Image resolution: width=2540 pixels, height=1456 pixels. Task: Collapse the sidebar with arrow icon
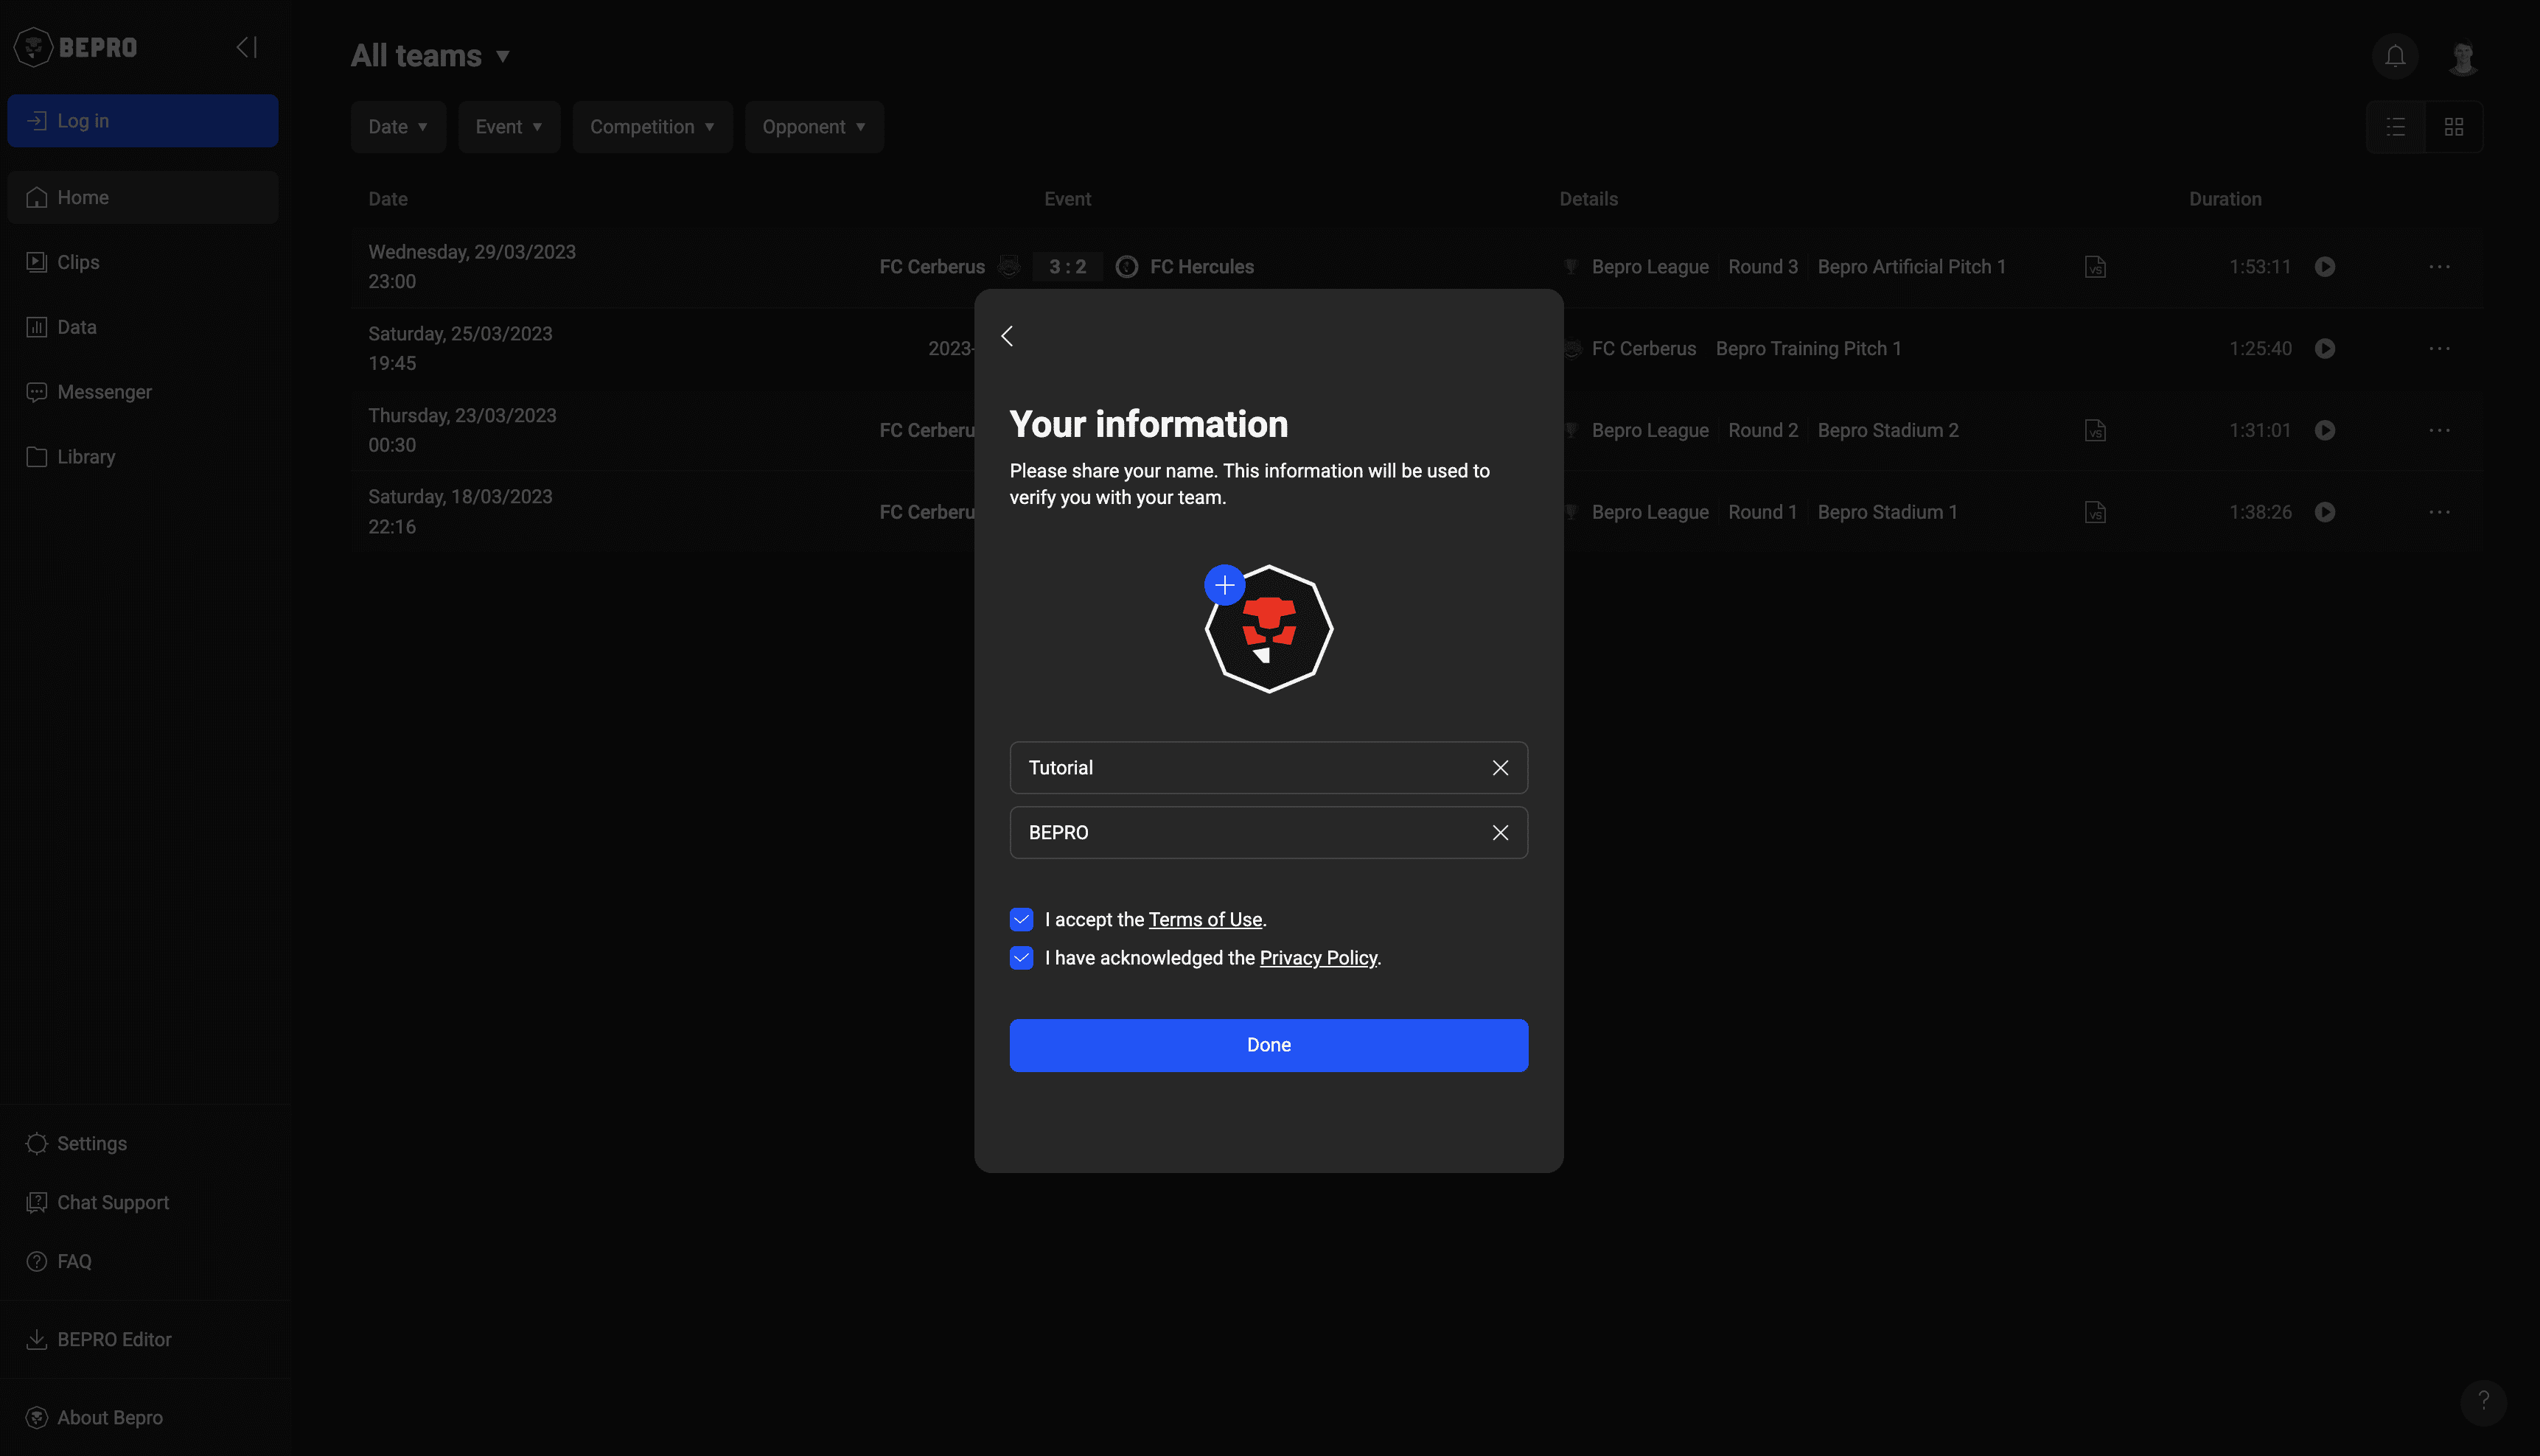click(246, 47)
